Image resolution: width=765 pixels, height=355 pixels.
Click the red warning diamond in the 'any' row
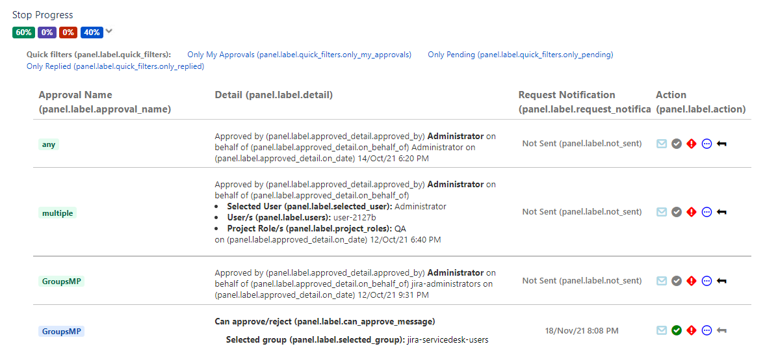pyautogui.click(x=692, y=144)
